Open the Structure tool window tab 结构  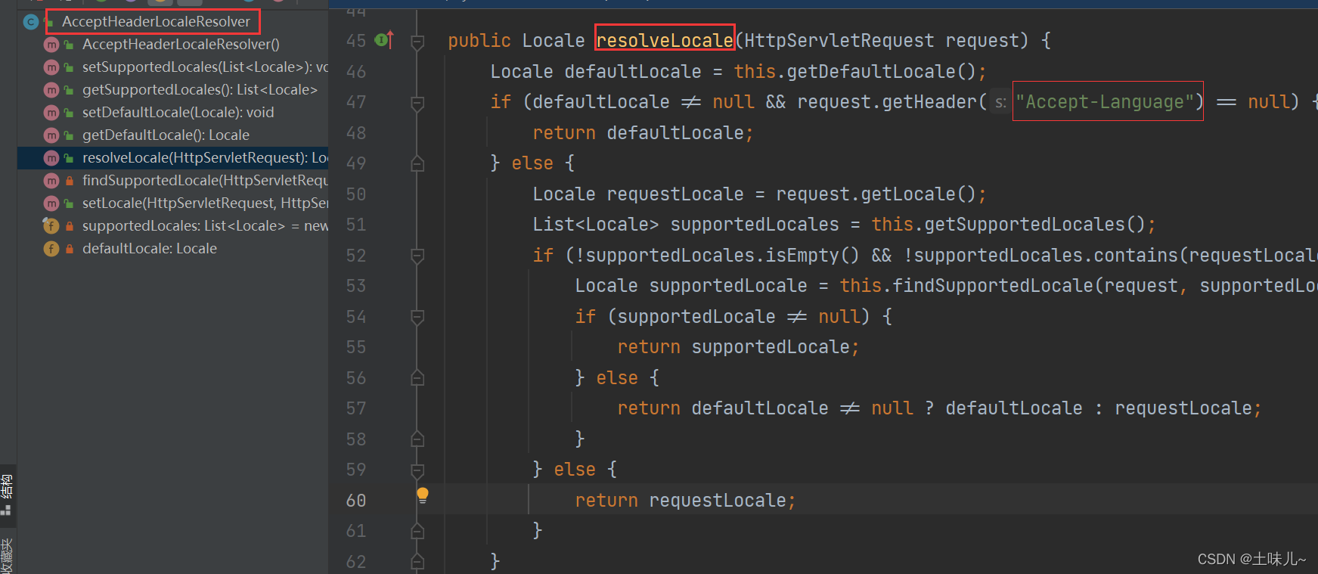tap(7, 495)
